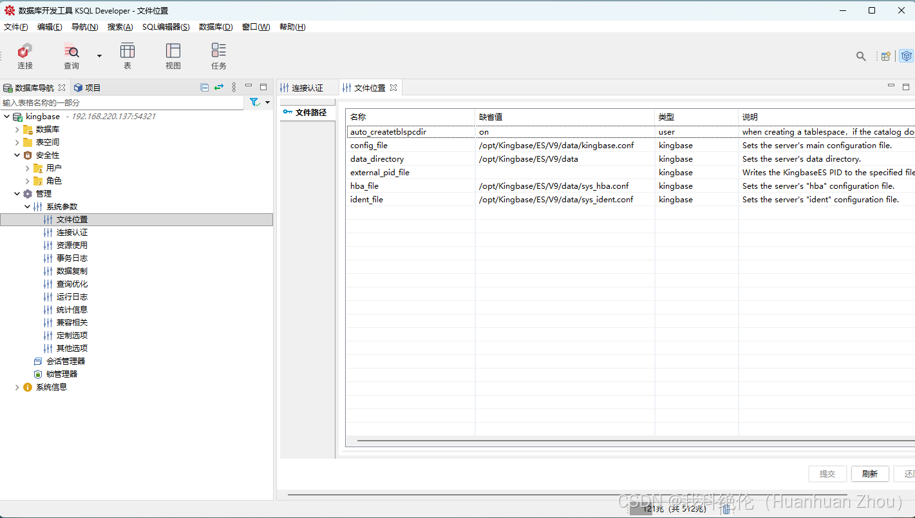Open the 帮助(H) menu
Image resolution: width=915 pixels, height=518 pixels.
tap(292, 26)
